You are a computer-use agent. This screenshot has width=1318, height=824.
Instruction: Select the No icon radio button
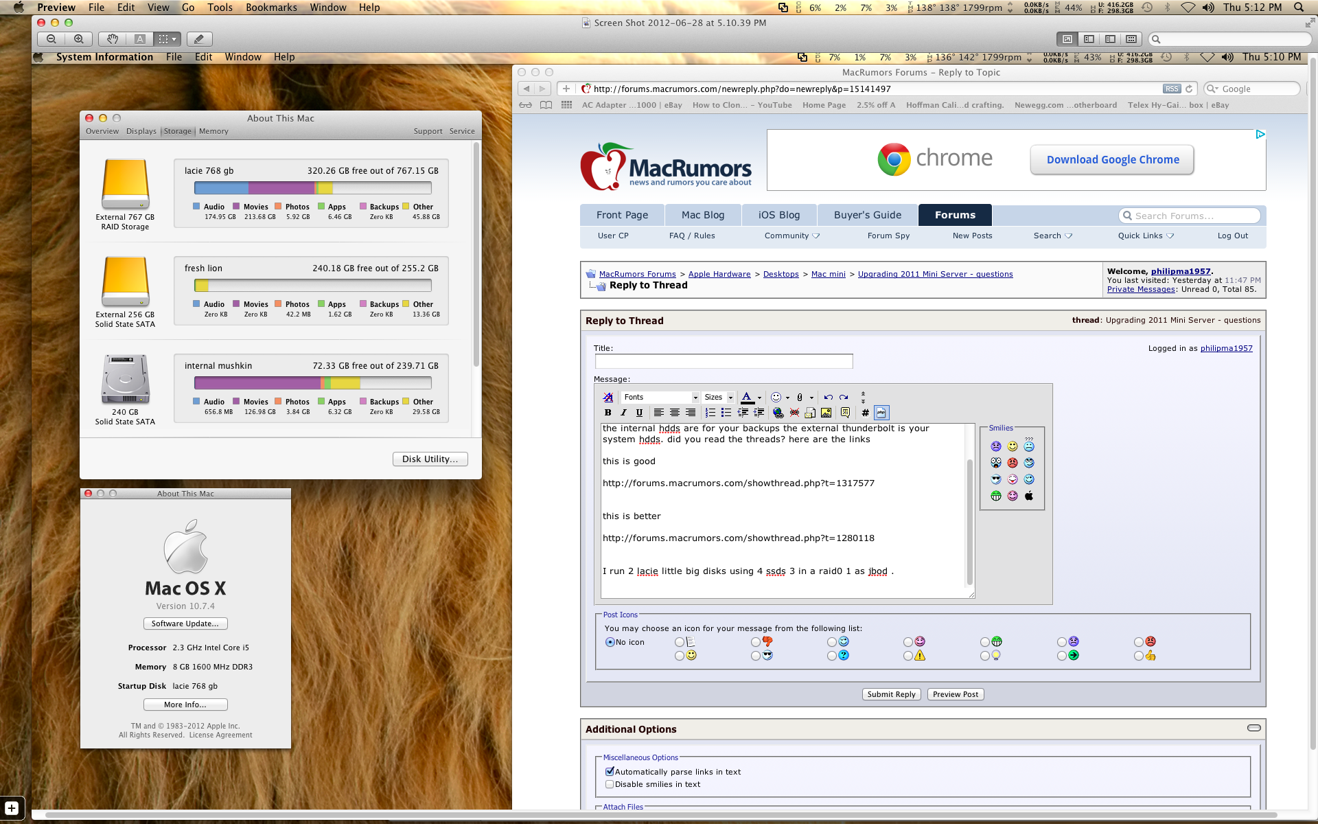(x=610, y=642)
